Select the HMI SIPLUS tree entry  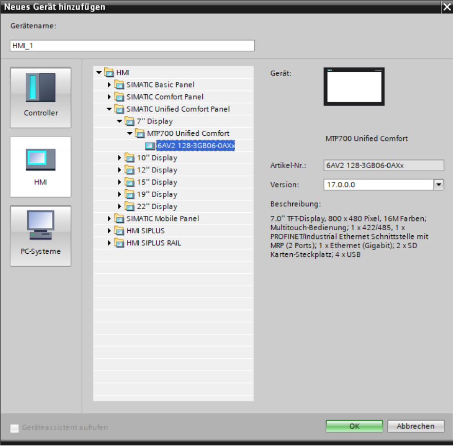pyautogui.click(x=145, y=231)
